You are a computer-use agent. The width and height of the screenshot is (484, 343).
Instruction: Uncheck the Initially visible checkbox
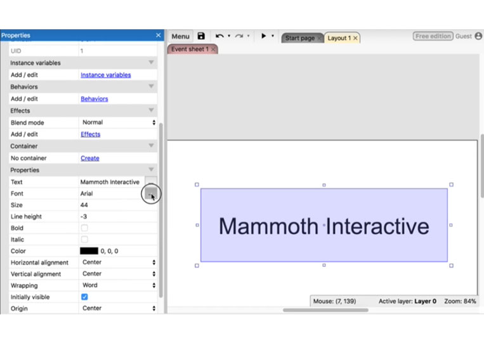click(x=84, y=297)
